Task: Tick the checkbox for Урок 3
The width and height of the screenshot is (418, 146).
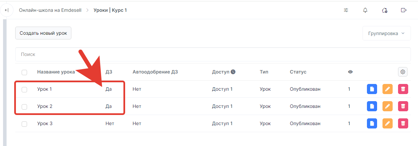Action: click(x=24, y=124)
